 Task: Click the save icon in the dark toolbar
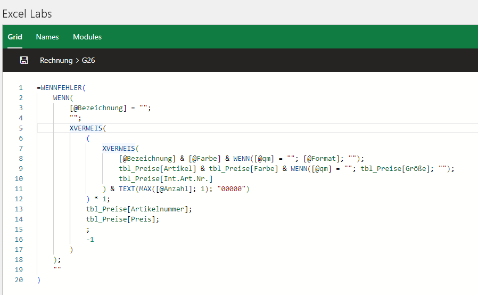(x=23, y=60)
